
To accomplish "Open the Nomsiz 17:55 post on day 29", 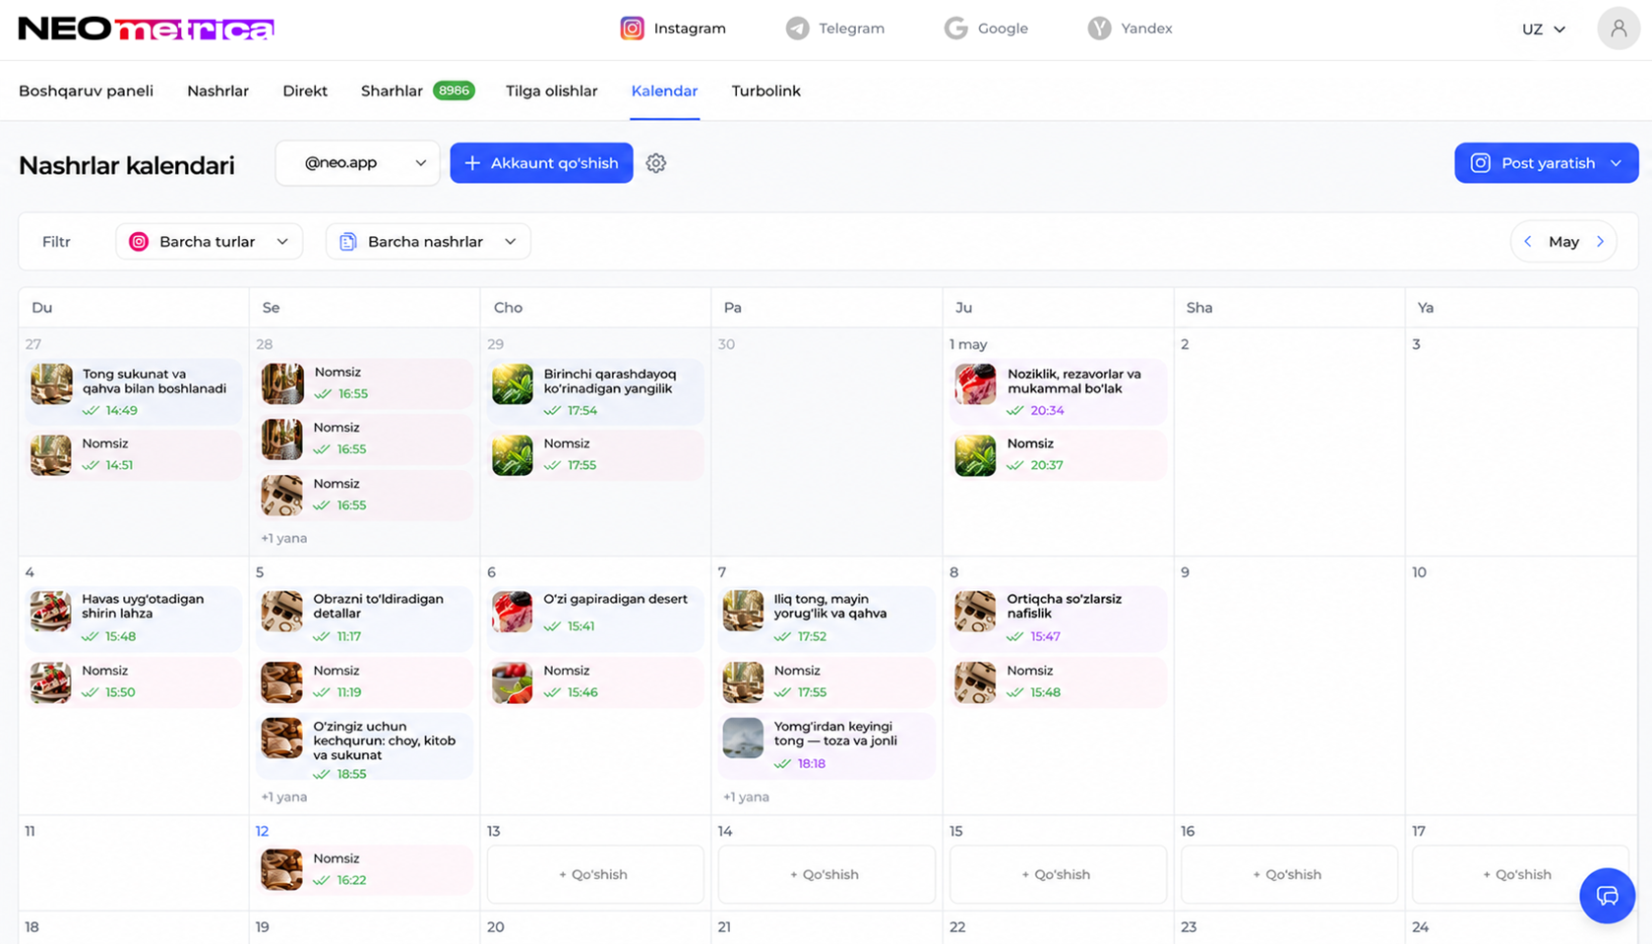I will coord(595,455).
